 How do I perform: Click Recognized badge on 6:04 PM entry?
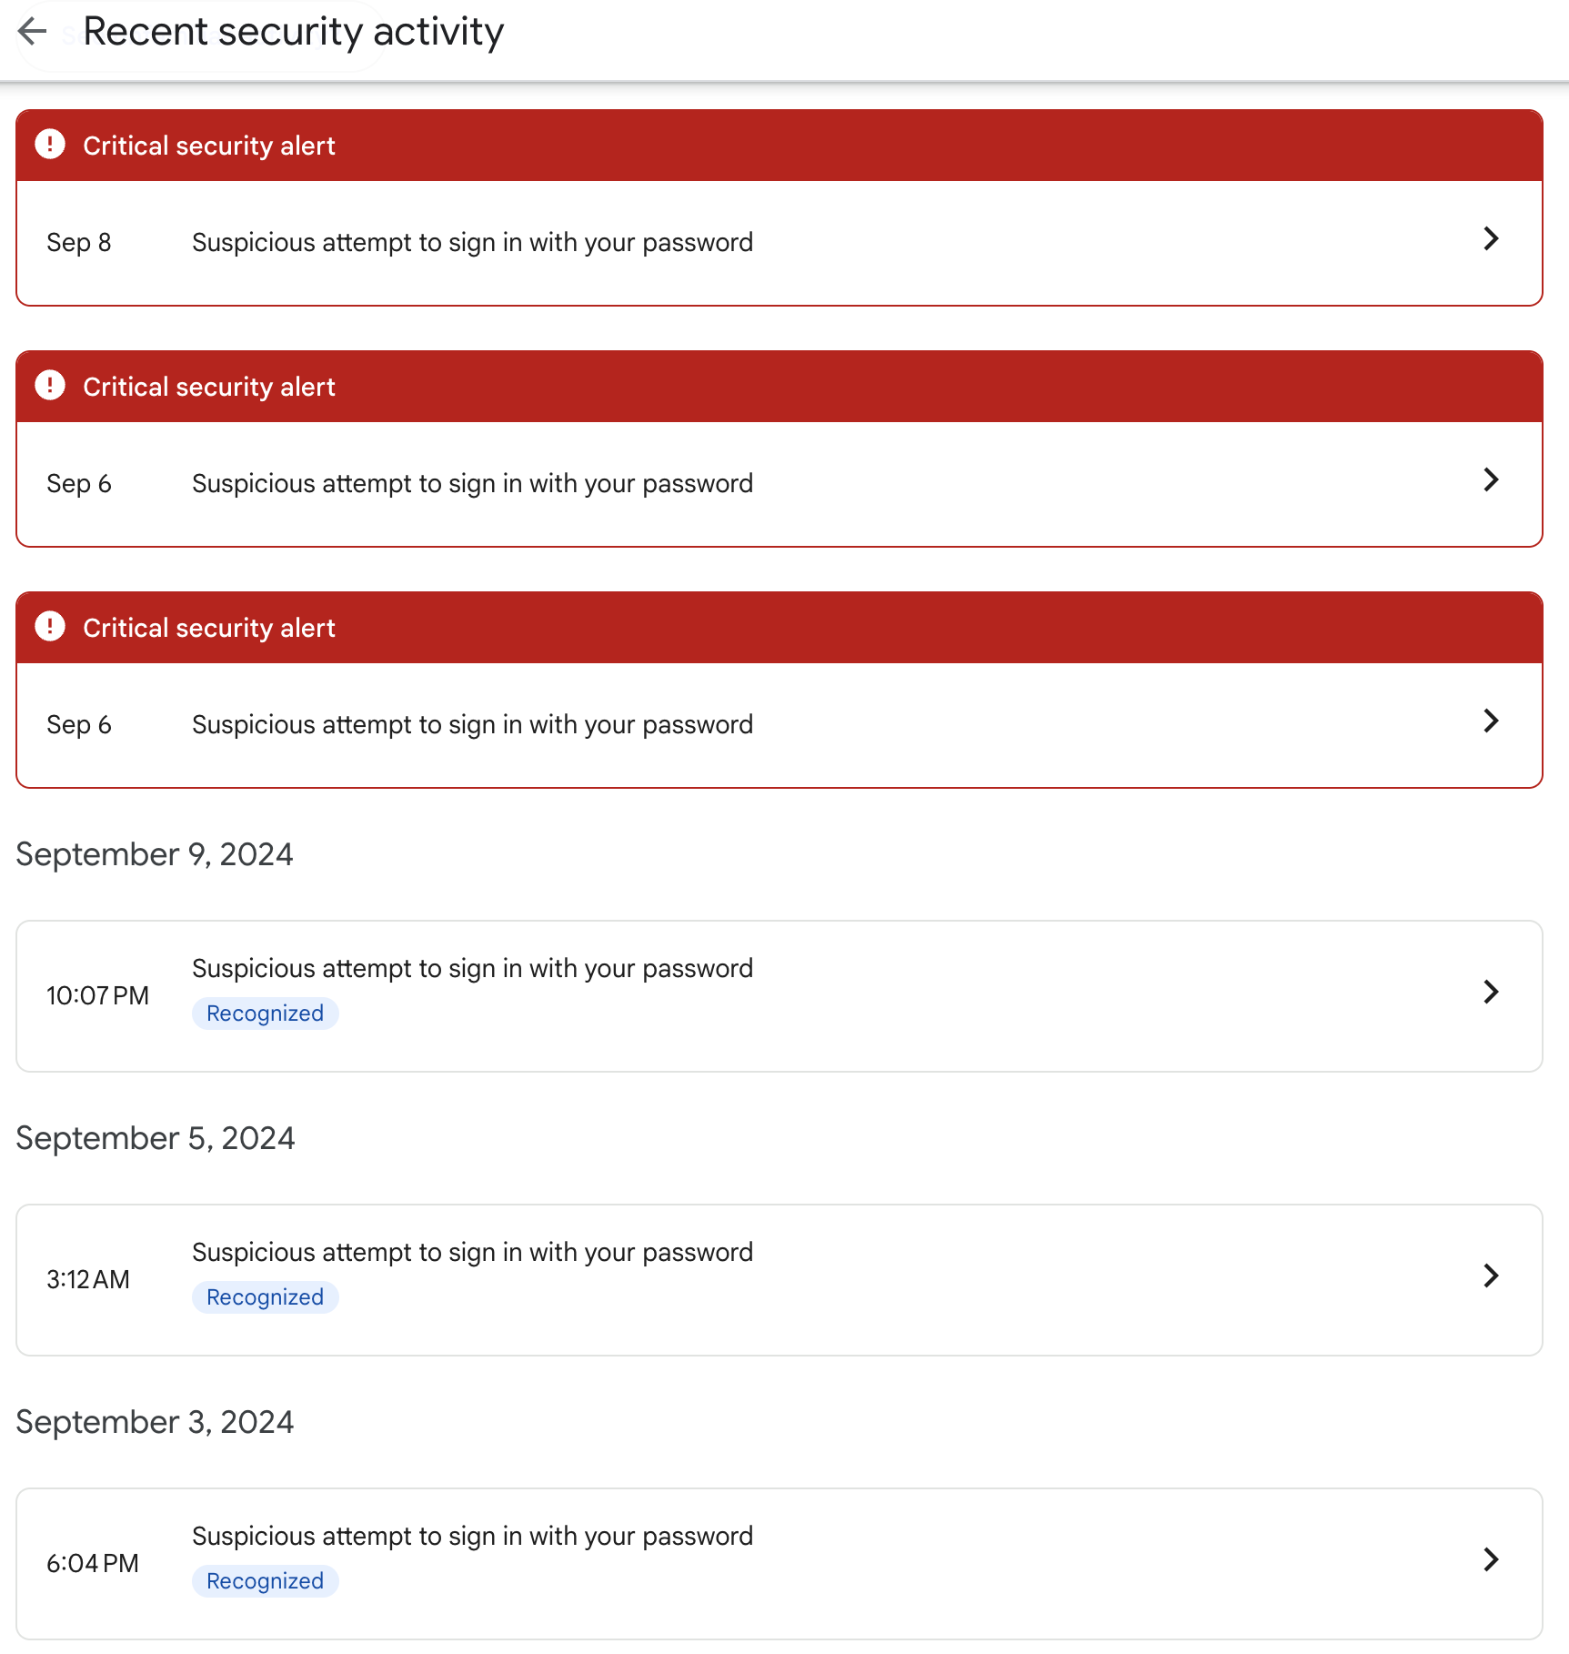click(x=265, y=1581)
